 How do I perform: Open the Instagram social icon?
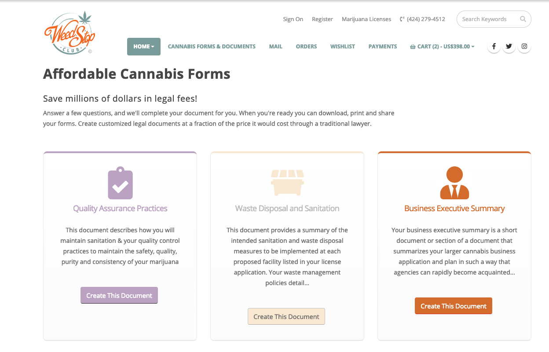click(x=524, y=46)
